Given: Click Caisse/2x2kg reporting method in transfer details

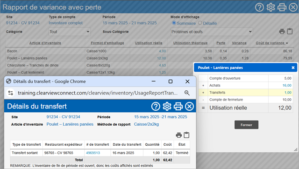Looking at the screenshot, I should [x=146, y=124].
